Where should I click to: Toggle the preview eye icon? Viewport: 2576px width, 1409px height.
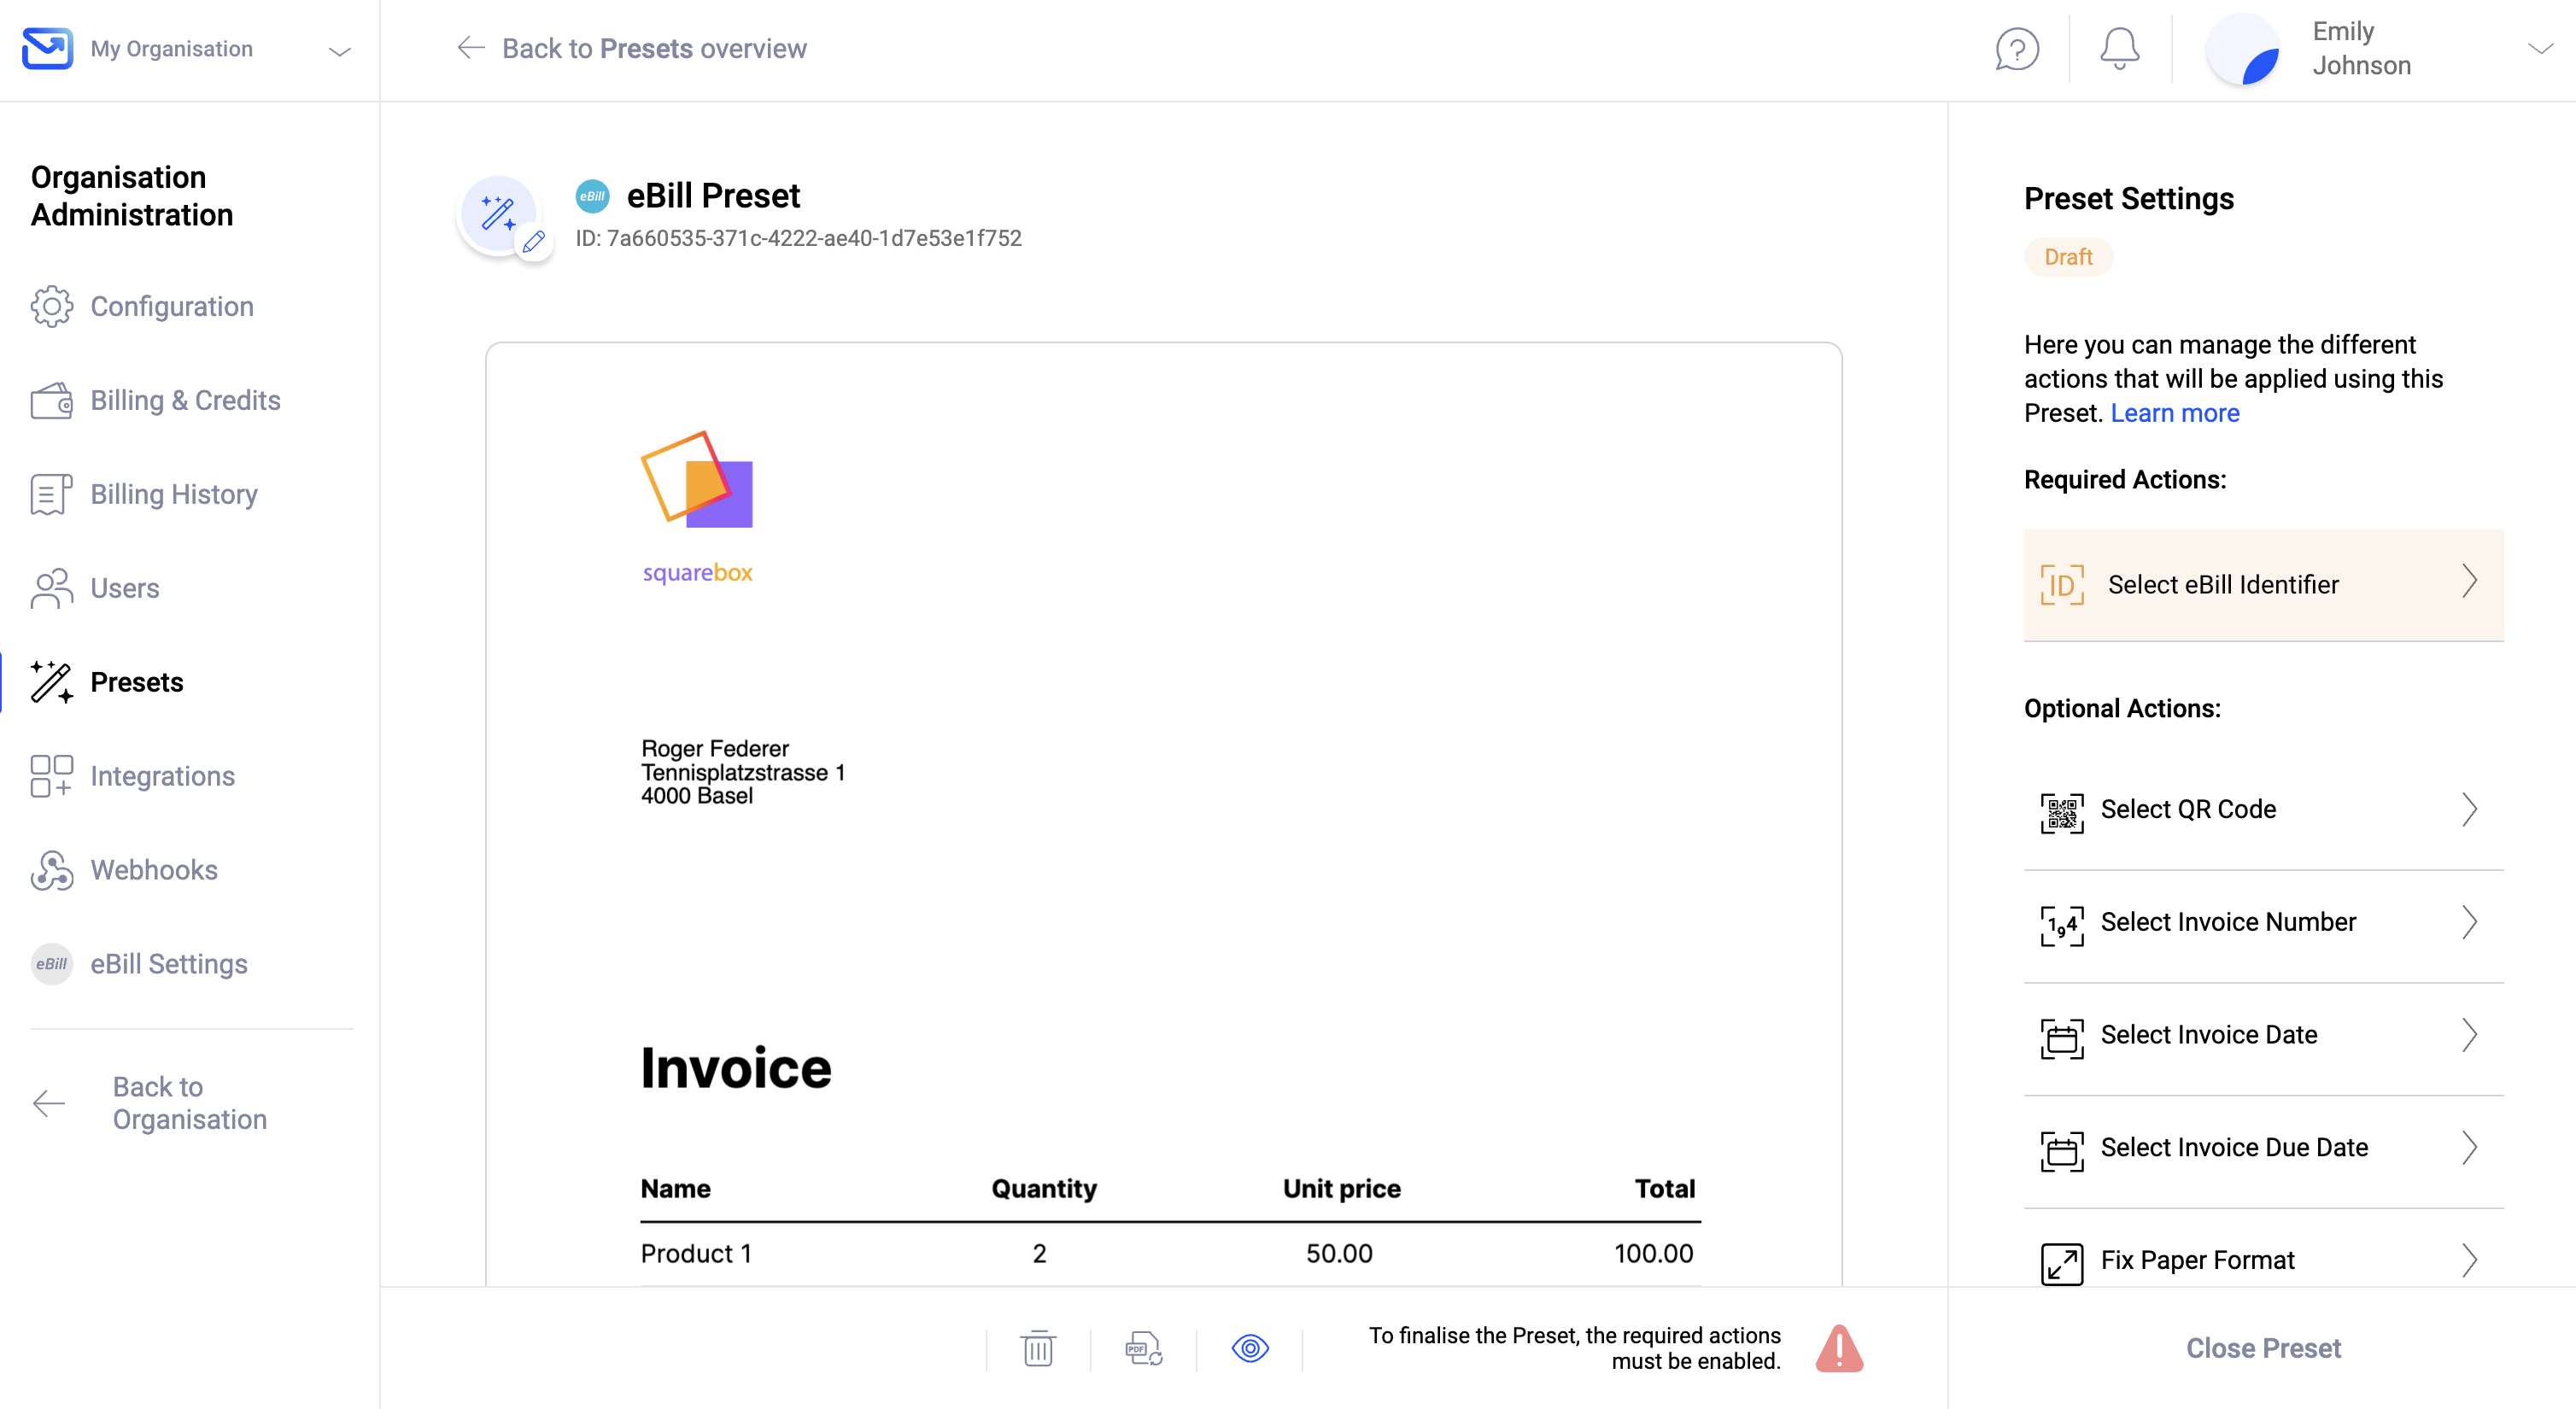(x=1250, y=1348)
